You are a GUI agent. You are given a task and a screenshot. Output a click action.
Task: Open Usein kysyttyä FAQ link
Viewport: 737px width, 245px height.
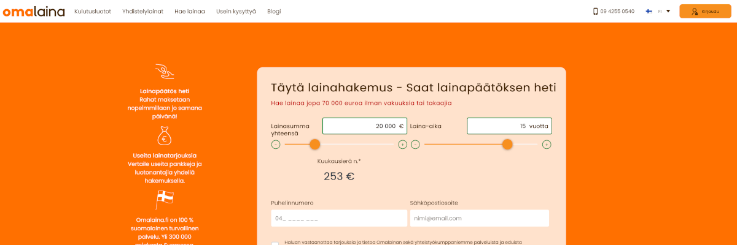click(236, 11)
